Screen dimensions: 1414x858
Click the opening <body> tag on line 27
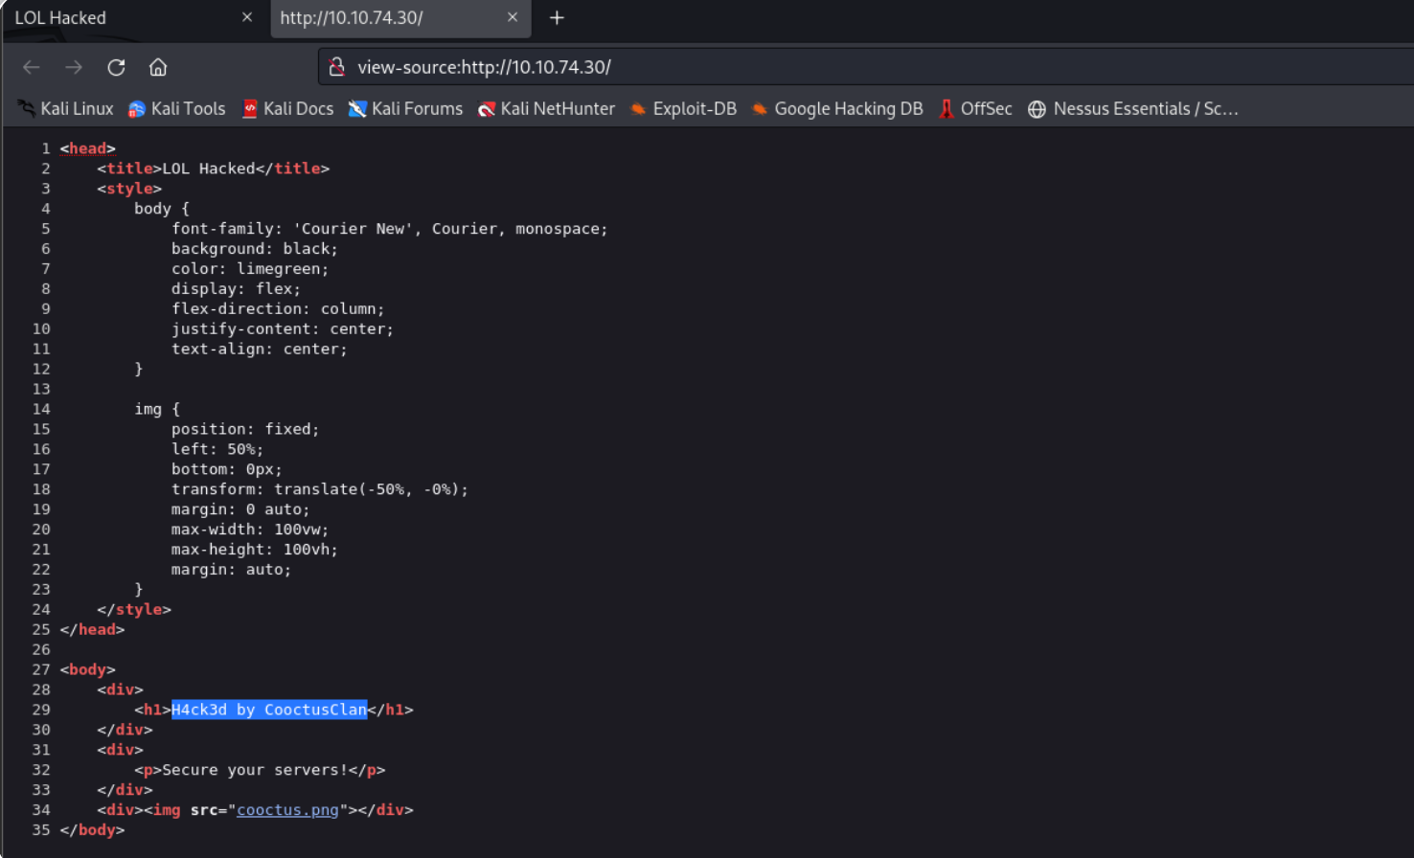87,670
